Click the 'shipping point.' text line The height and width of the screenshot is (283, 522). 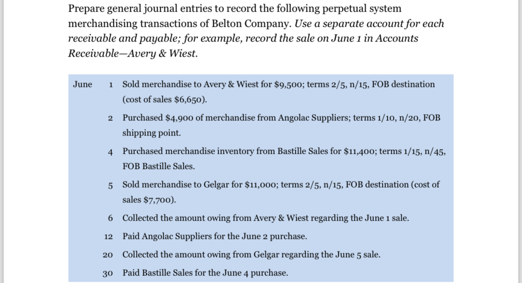tap(152, 133)
